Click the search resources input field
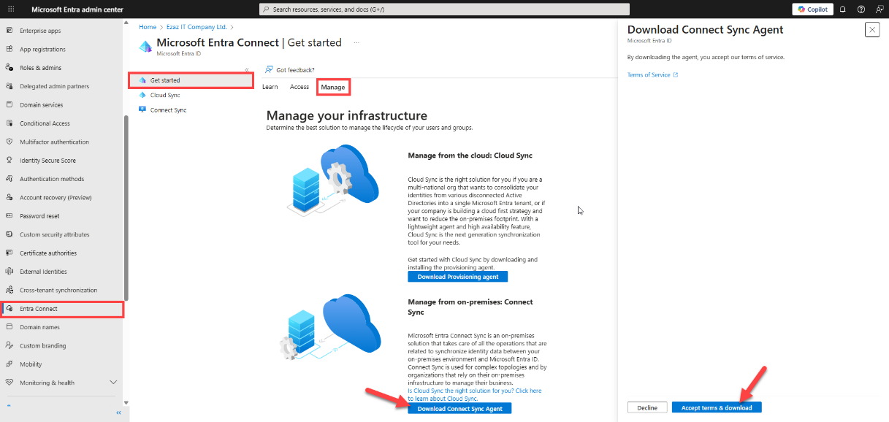The width and height of the screenshot is (889, 422). pos(444,9)
